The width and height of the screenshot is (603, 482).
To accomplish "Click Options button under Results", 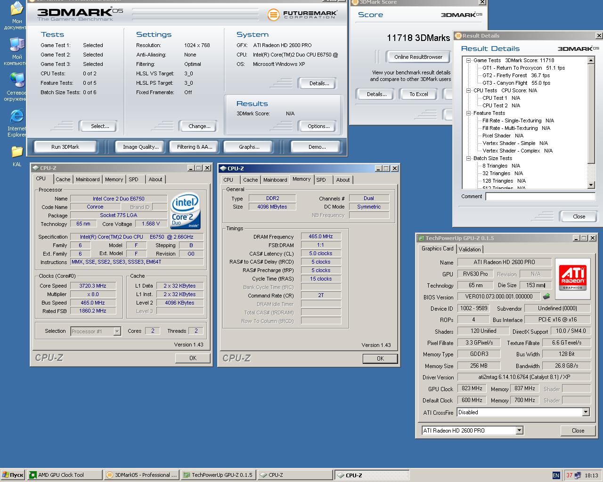I will pyautogui.click(x=318, y=126).
